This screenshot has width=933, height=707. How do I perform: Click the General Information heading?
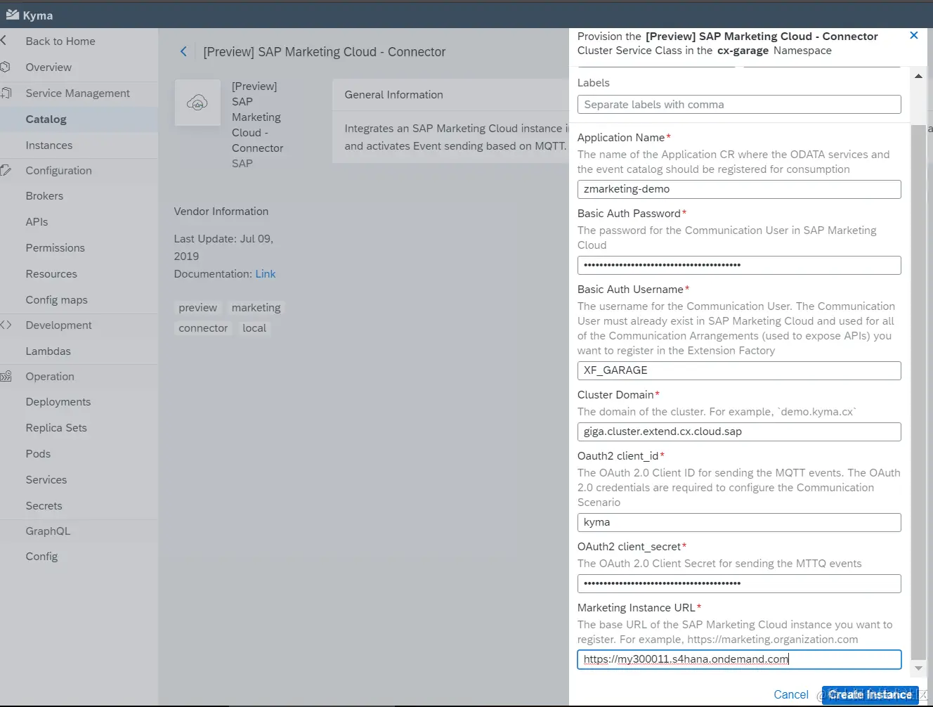[393, 94]
